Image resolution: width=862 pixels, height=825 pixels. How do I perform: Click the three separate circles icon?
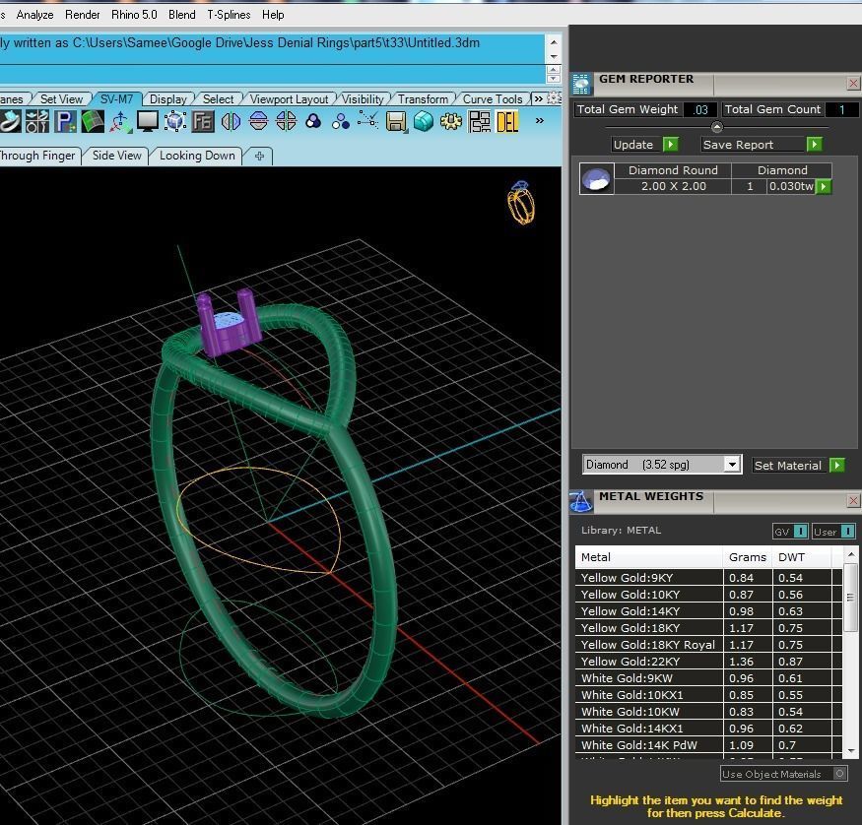pos(341,121)
